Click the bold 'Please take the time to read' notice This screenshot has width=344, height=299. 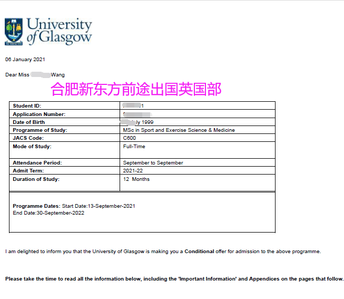[174, 279]
